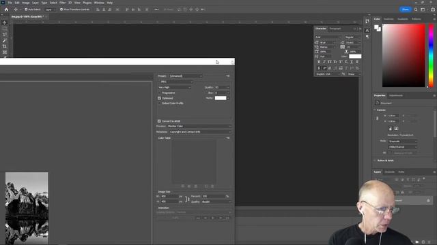Go to the Photoshop Home screen icon
437x245 pixels.
(6, 10)
